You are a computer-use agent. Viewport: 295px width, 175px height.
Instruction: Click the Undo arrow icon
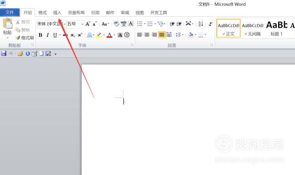(x=11, y=54)
